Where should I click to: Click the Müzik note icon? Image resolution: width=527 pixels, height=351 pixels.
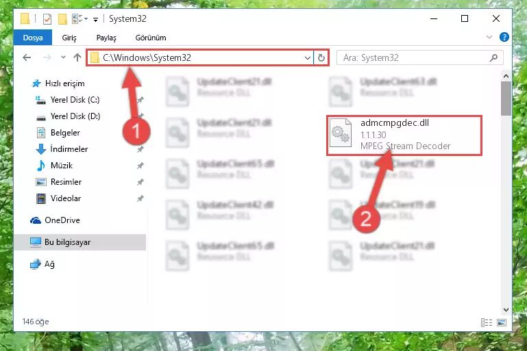point(40,166)
